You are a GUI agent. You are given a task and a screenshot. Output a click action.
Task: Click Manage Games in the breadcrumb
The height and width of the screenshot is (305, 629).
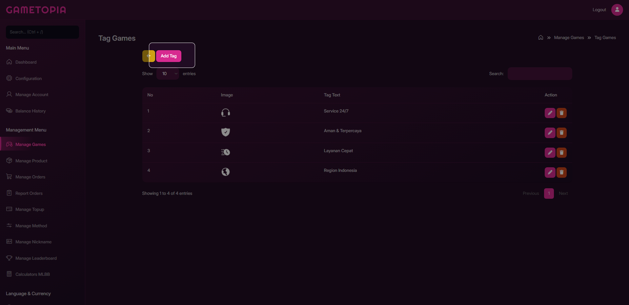569,38
